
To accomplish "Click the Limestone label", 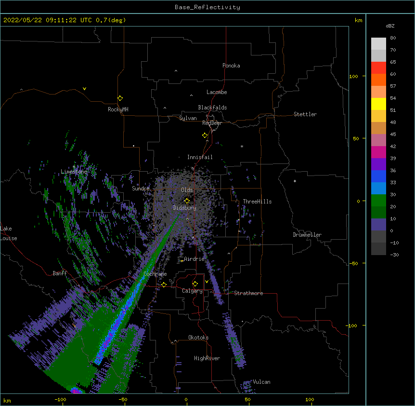I will [74, 172].
